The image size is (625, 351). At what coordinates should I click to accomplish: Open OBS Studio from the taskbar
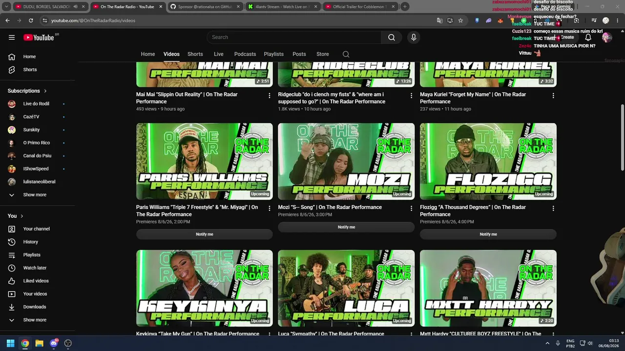pyautogui.click(x=68, y=343)
